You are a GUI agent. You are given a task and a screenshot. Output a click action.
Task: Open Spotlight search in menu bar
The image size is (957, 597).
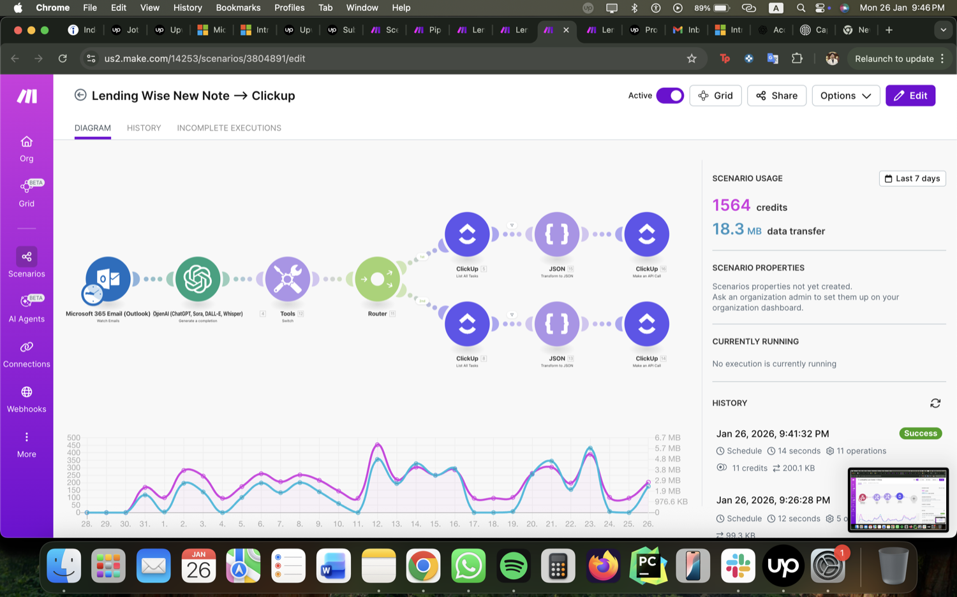pos(801,8)
